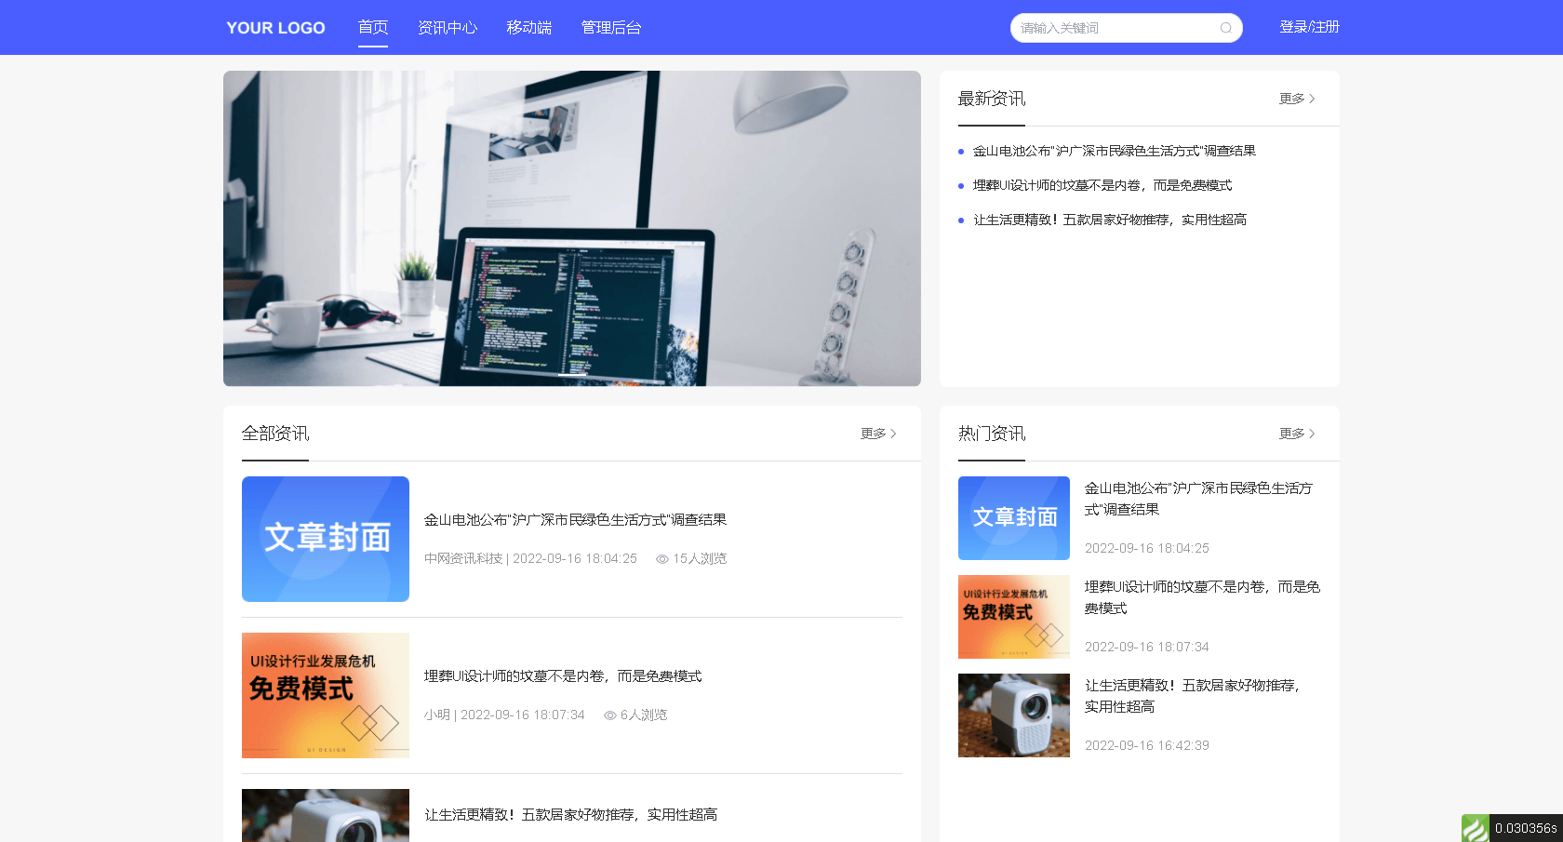Open the 埋葬UI设计师的坟墓 article link

pyautogui.click(x=563, y=676)
